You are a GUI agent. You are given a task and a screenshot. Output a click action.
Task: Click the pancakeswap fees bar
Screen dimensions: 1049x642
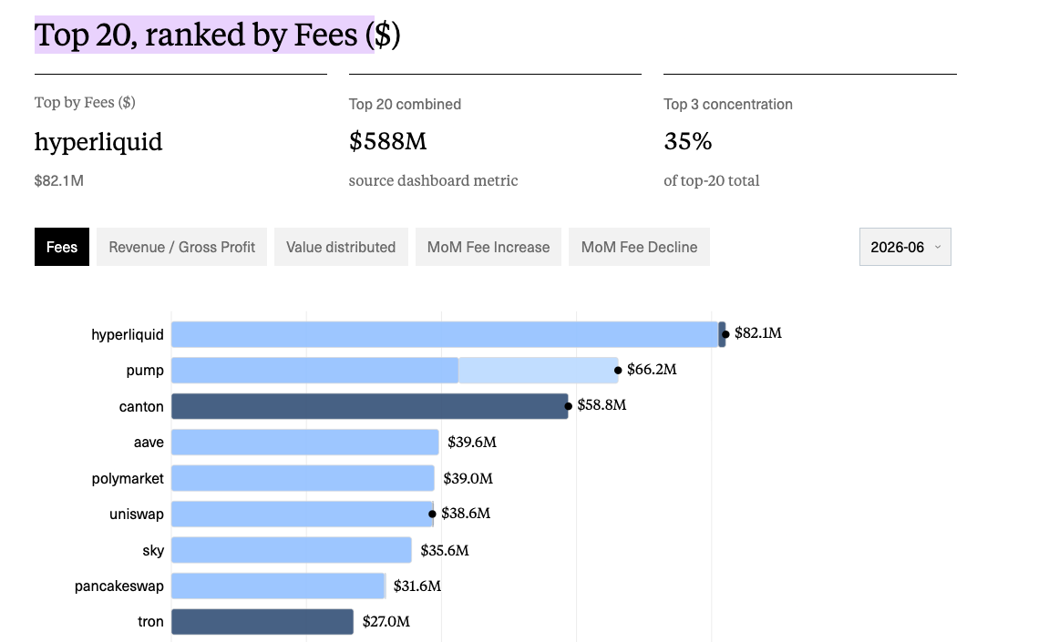point(279,586)
